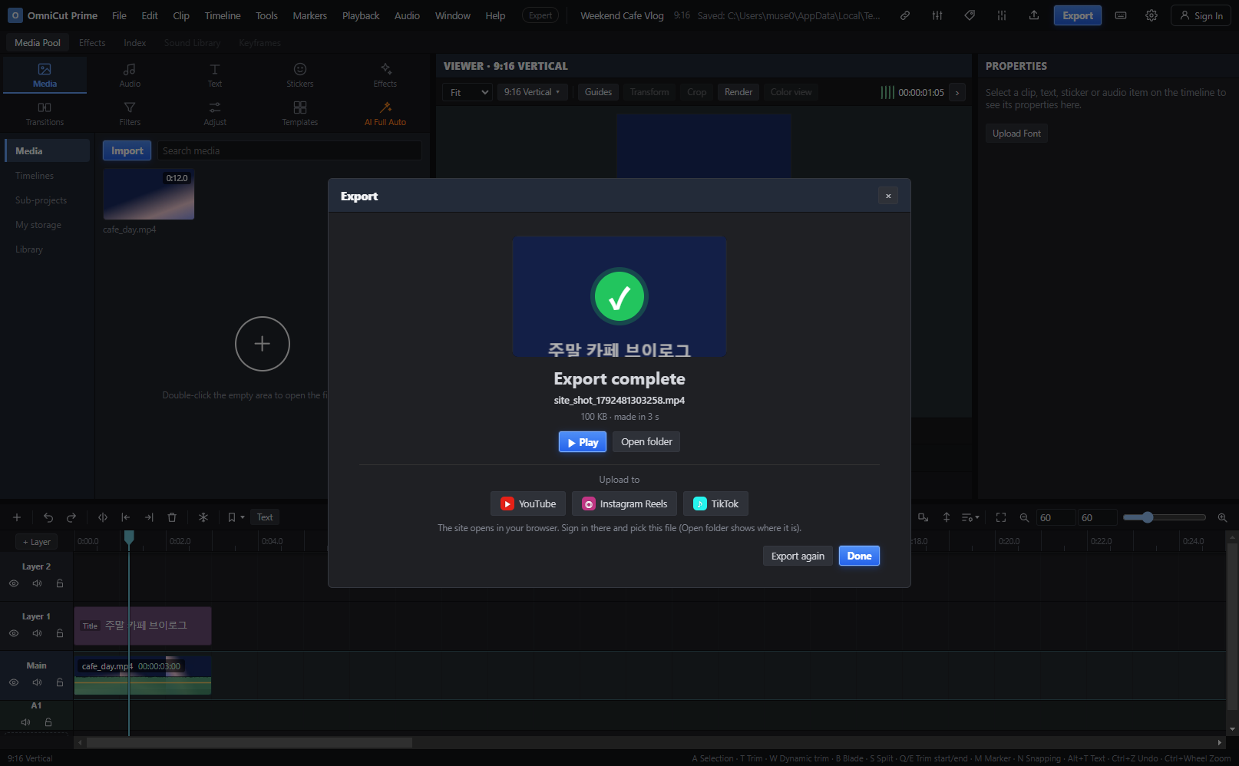Click the snowflake freeze icon in timeline toolbar
1239x766 pixels.
tap(203, 517)
